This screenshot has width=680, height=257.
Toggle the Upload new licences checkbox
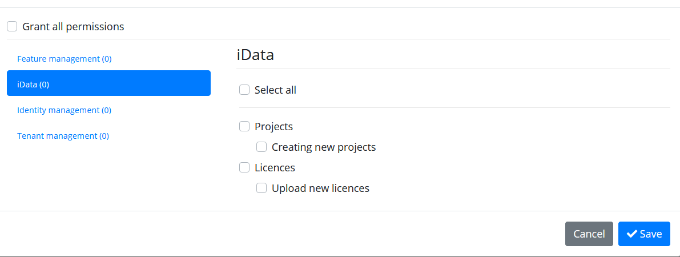pos(261,188)
